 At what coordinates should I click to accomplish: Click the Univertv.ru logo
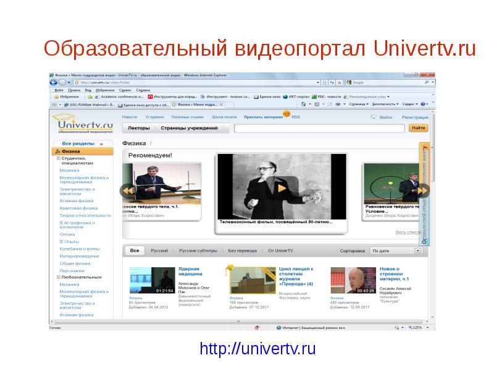click(82, 125)
